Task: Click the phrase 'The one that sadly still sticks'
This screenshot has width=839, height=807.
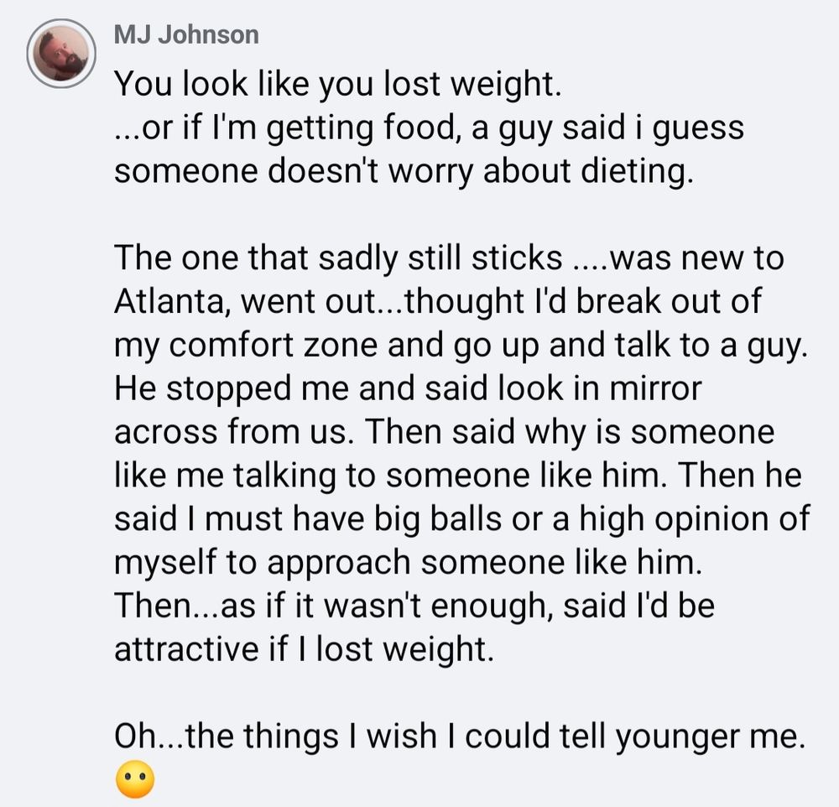Action: (337, 258)
